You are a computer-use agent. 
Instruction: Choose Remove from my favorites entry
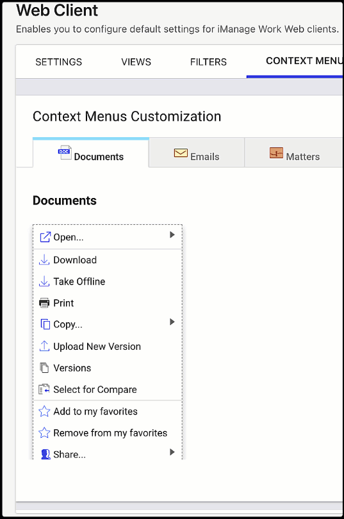coord(108,432)
